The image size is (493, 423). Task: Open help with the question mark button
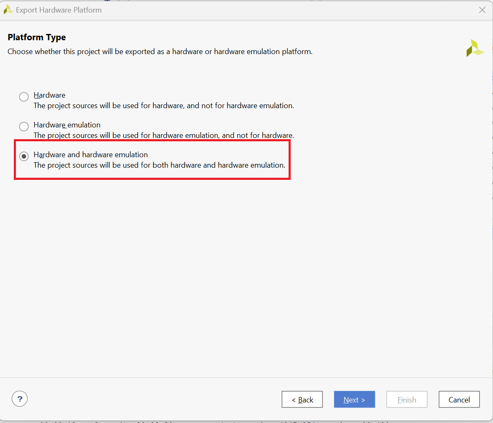pos(20,399)
